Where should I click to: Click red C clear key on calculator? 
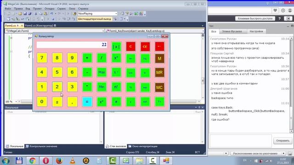tap(130, 46)
